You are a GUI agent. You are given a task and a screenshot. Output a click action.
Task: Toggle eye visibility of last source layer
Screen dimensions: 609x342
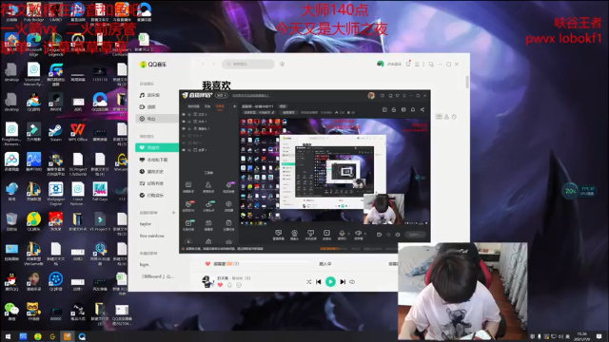click(x=184, y=150)
